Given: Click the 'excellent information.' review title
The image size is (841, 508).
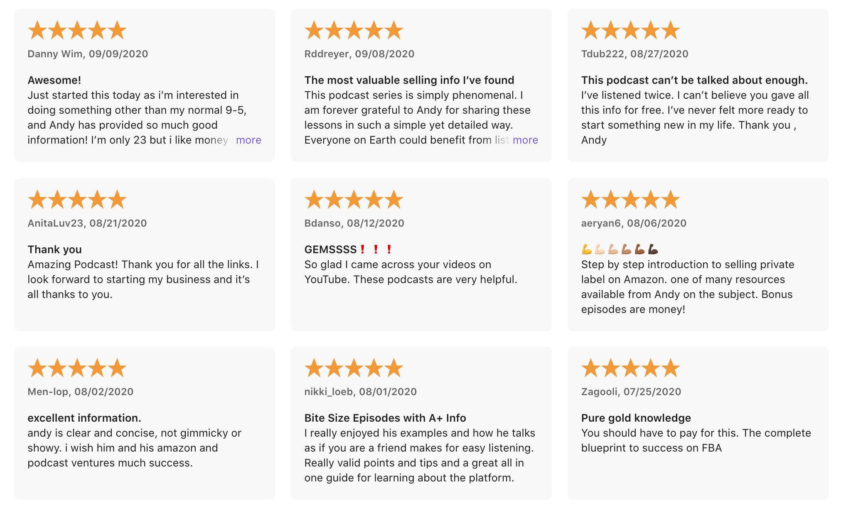Looking at the screenshot, I should click(x=84, y=418).
